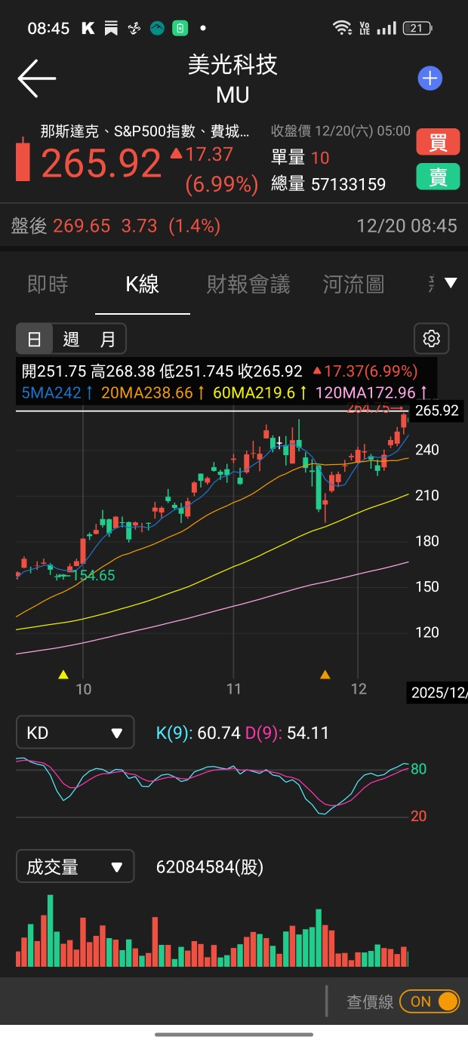Tap the 2025/12 date label on chart
This screenshot has width=468, height=1046.
click(439, 691)
